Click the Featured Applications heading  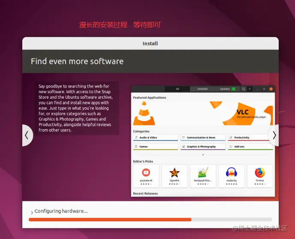(x=149, y=97)
